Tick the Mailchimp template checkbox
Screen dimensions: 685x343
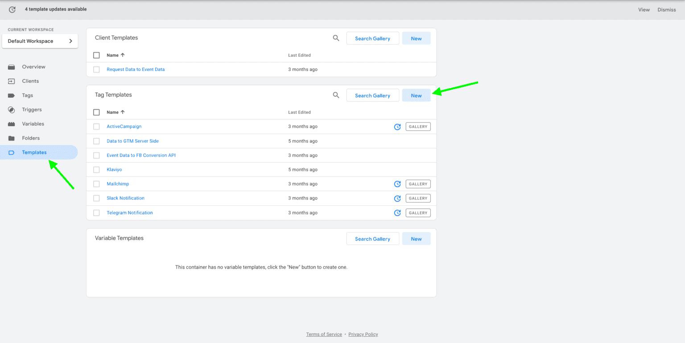pyautogui.click(x=96, y=184)
